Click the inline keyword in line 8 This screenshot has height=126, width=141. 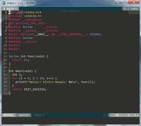(28, 38)
